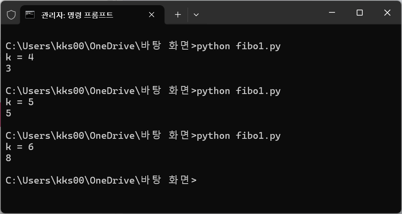Image resolution: width=402 pixels, height=214 pixels.
Task: Click the command prompt icon in tab
Action: (30, 15)
